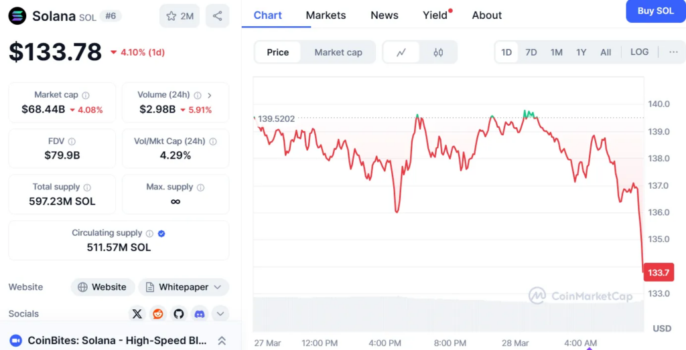This screenshot has width=686, height=350.
Task: Open the Markets tab
Action: tap(326, 15)
